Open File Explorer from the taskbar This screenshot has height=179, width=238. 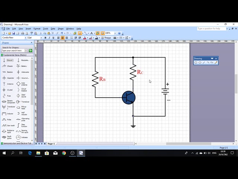pos(38,153)
